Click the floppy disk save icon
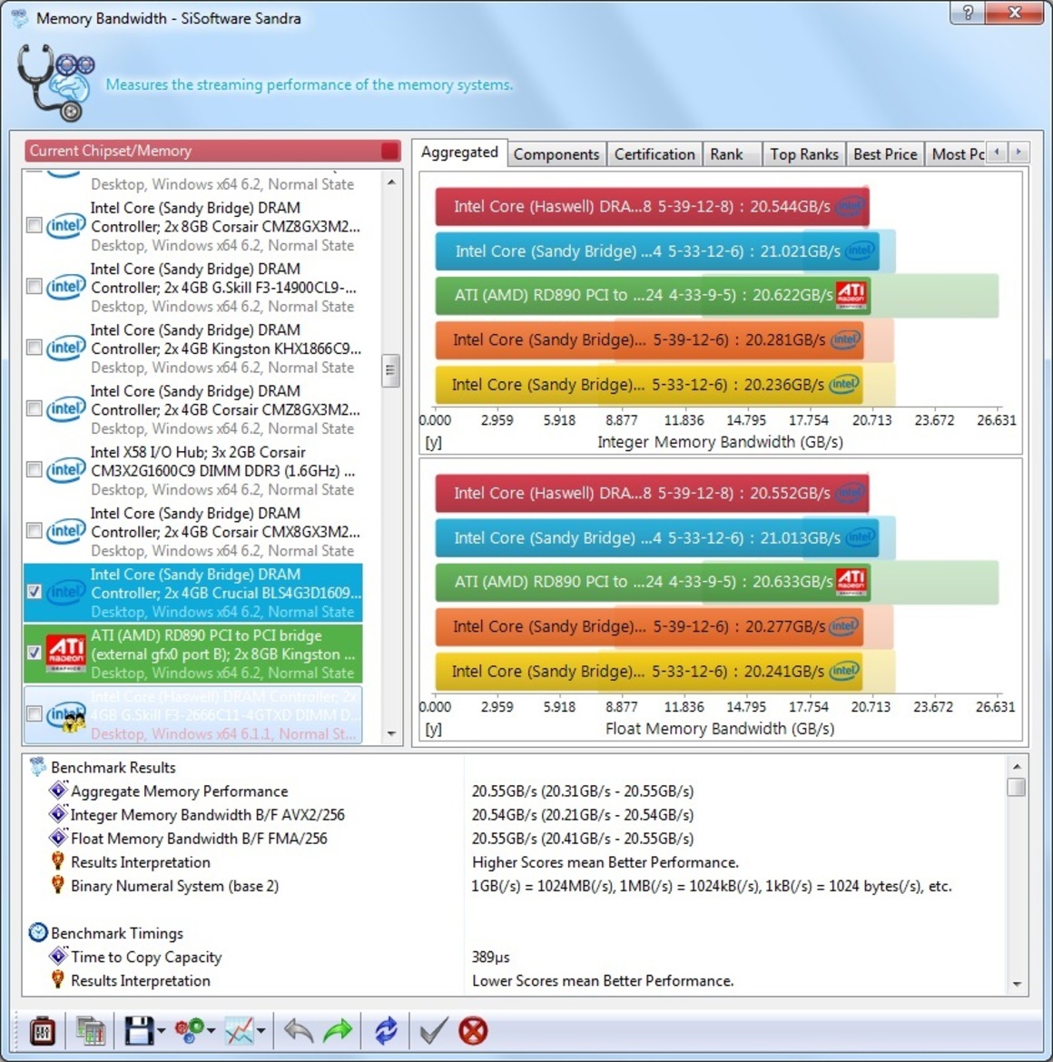Screen dimensions: 1053x1062 tap(139, 1031)
